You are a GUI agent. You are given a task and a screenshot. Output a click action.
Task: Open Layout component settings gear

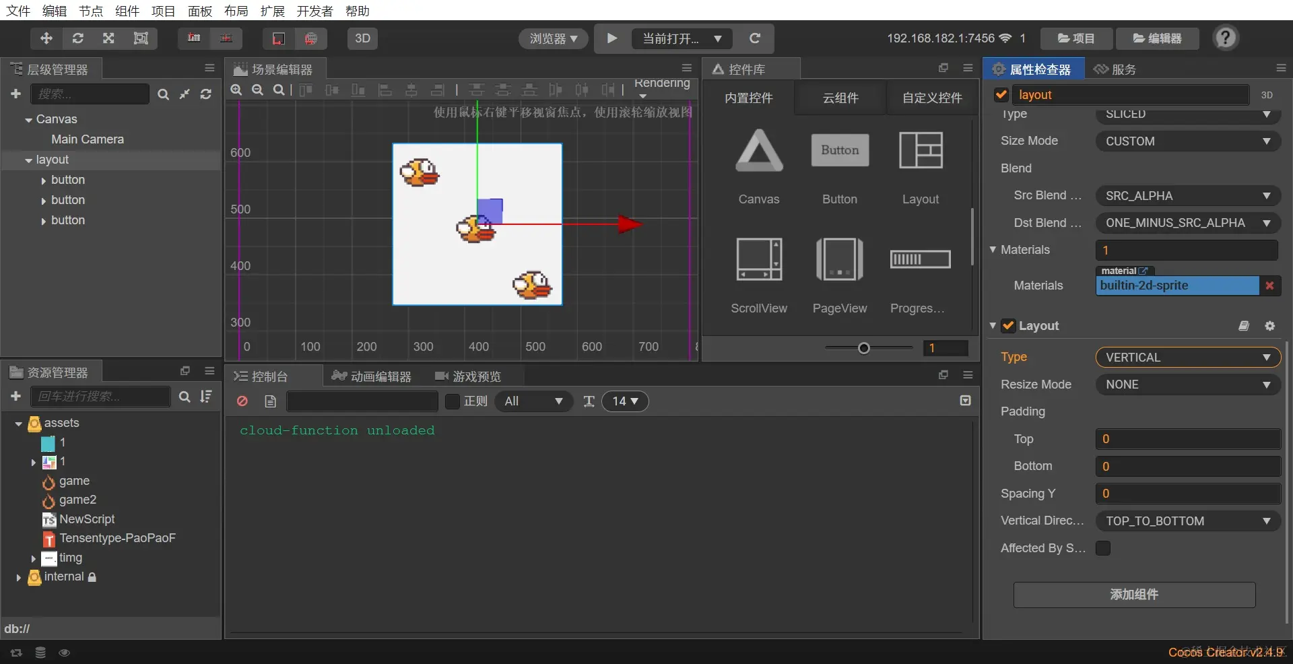click(x=1270, y=326)
